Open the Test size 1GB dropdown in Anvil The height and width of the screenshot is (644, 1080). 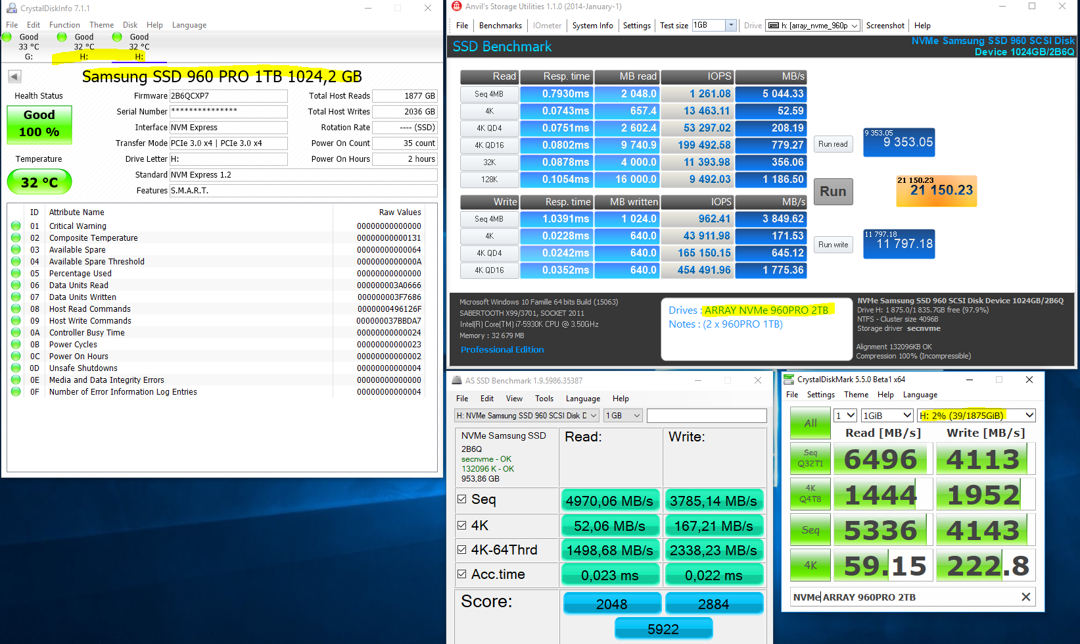pos(730,25)
